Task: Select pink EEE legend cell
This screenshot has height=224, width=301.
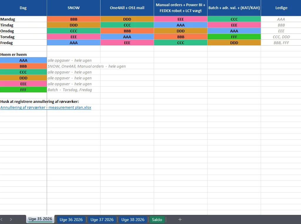Action: pyautogui.click(x=23, y=84)
